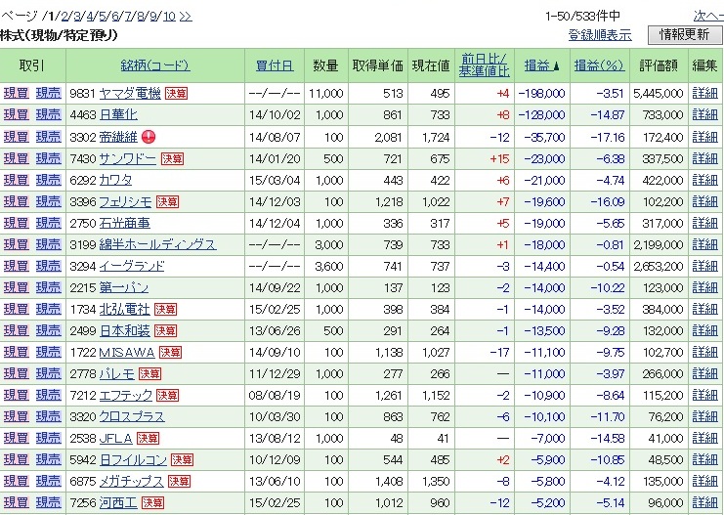The height and width of the screenshot is (515, 724).
Task: Open カワタ stock link
Action: tap(116, 180)
